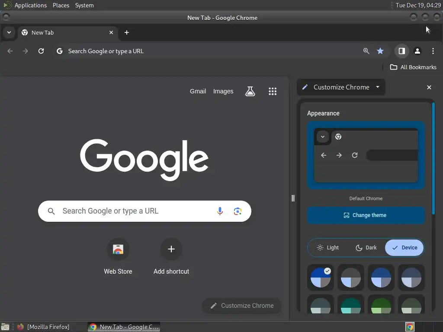Switch to Mozilla Firefox in taskbar
The image size is (443, 332).
(43, 327)
